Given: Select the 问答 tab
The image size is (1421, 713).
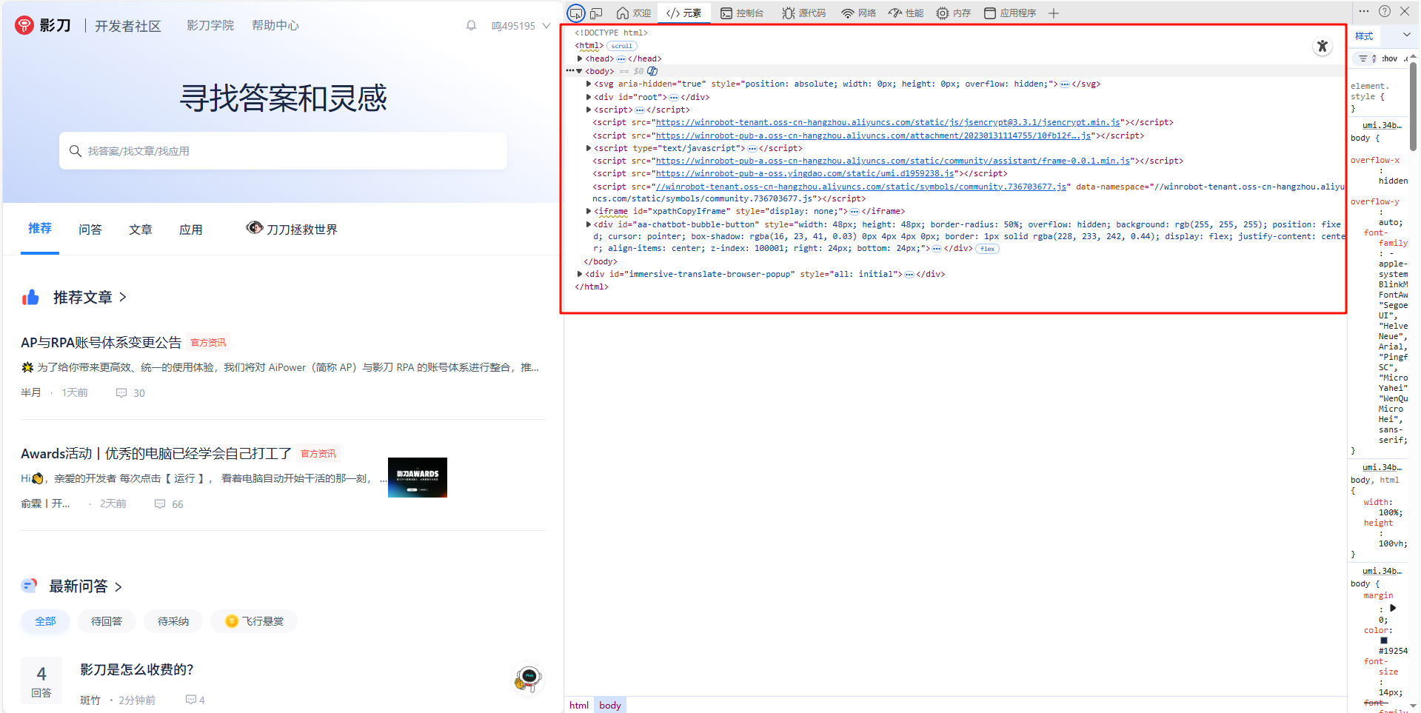Looking at the screenshot, I should click(90, 230).
